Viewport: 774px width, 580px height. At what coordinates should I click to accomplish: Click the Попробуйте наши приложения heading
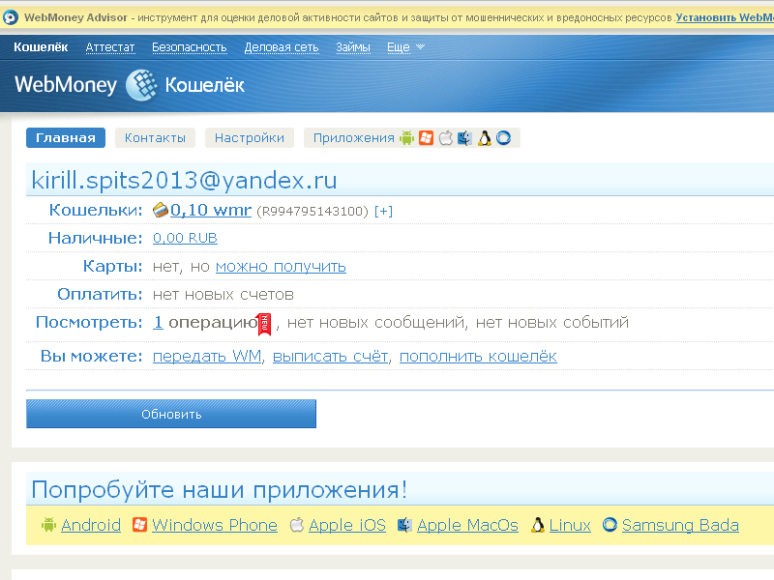click(220, 490)
